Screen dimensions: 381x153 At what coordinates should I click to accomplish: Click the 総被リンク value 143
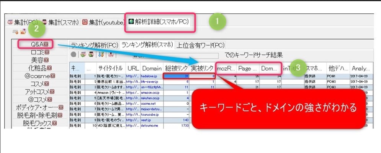coord(176,120)
